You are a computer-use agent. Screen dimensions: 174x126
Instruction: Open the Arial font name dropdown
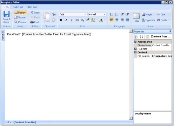click(x=86, y=14)
